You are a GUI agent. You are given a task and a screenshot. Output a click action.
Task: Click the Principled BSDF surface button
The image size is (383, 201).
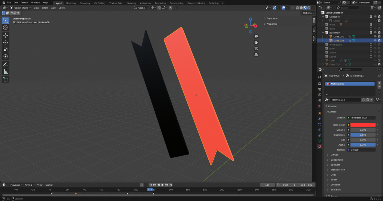pyautogui.click(x=361, y=118)
